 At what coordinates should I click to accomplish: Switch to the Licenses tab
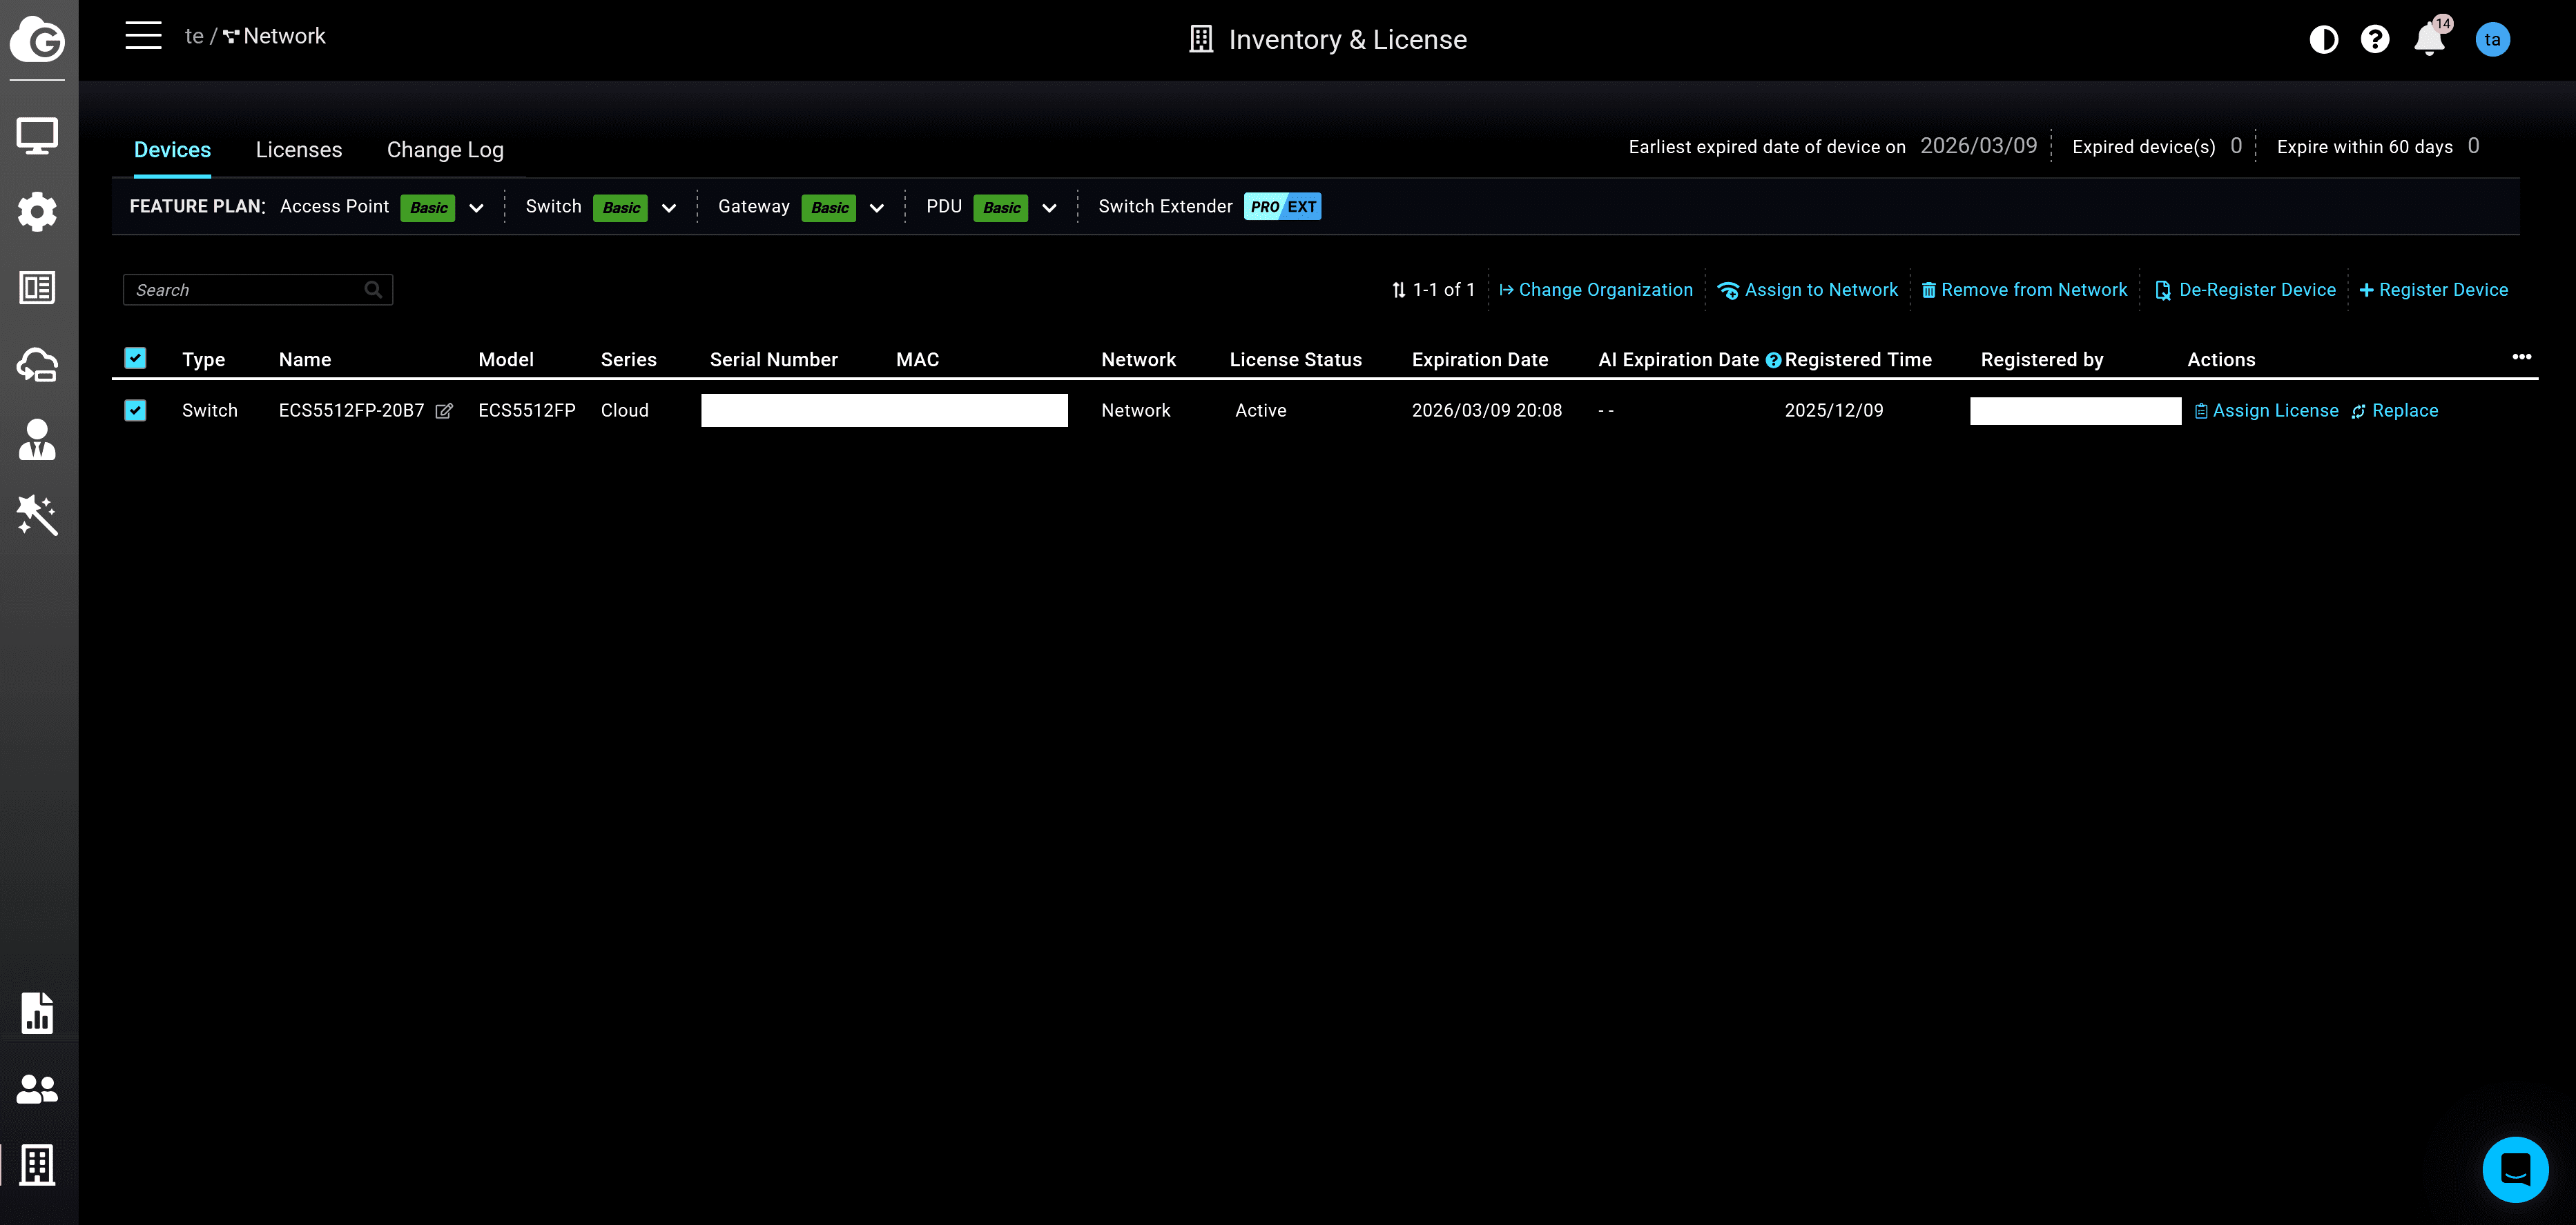[298, 150]
